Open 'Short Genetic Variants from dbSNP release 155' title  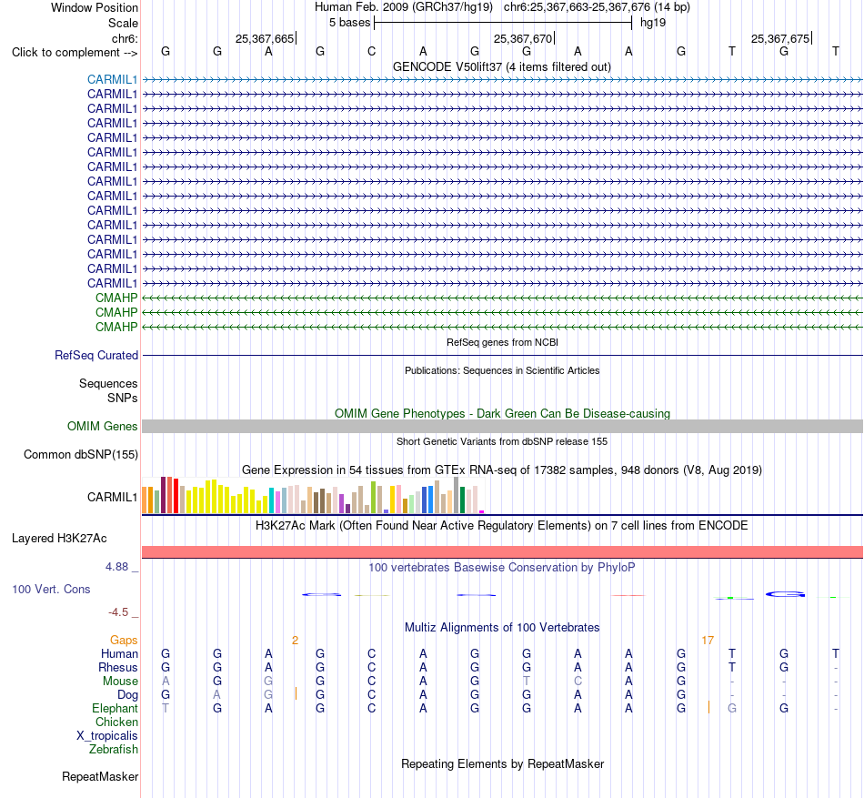(502, 441)
